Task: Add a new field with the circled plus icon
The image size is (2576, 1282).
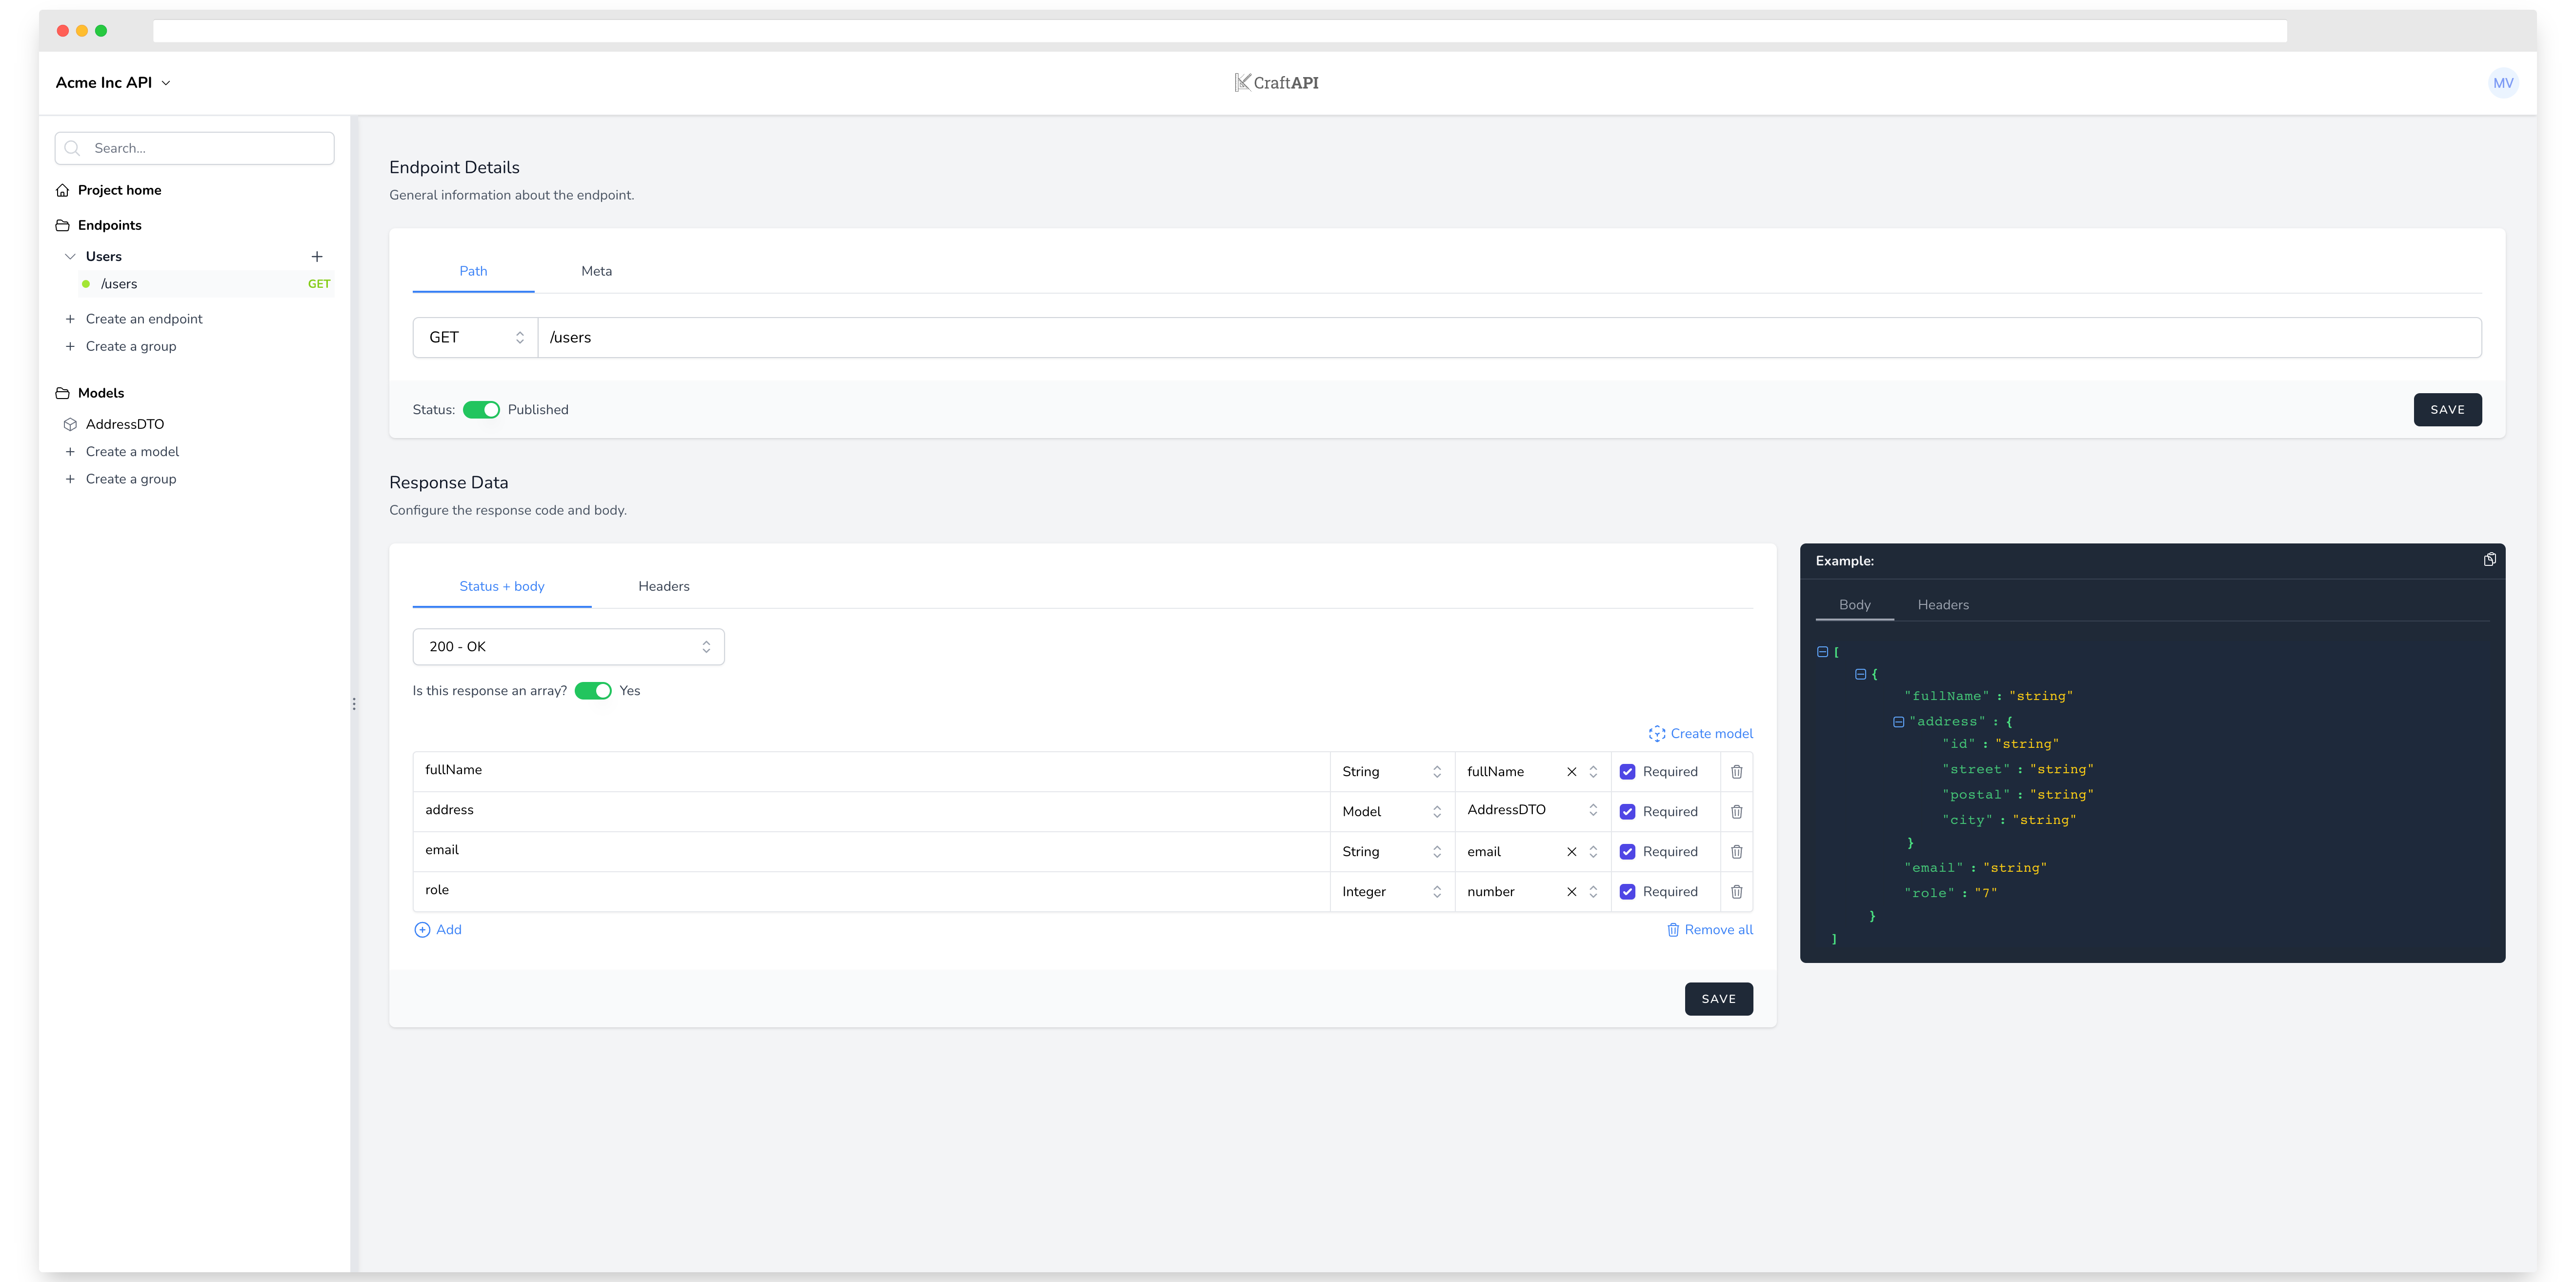Action: tap(422, 929)
